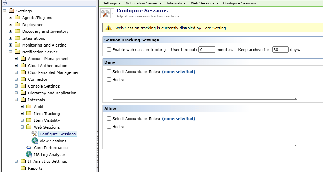The image size is (323, 172).
Task: Click the yellow warning triangle icon
Action: 108,28
